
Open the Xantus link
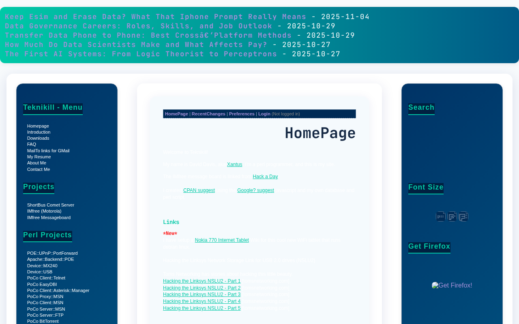(x=234, y=164)
